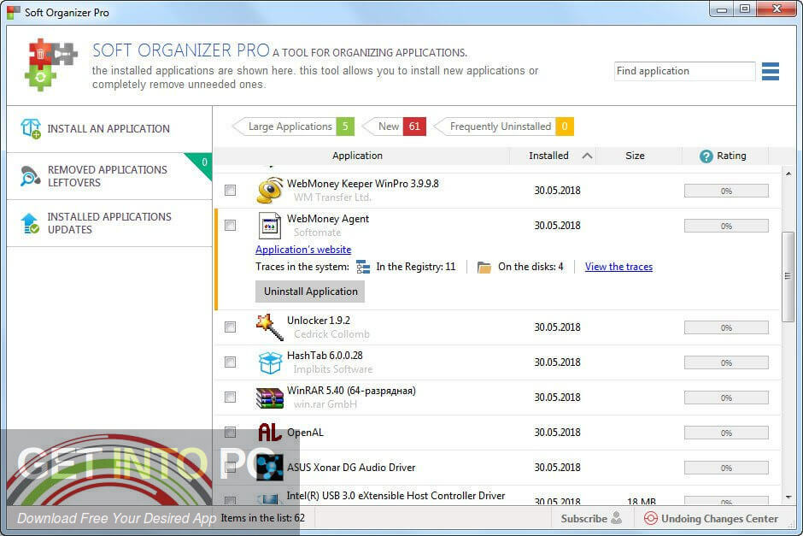Click the WebMoney Agent rating bar
The width and height of the screenshot is (803, 536).
[x=726, y=226]
